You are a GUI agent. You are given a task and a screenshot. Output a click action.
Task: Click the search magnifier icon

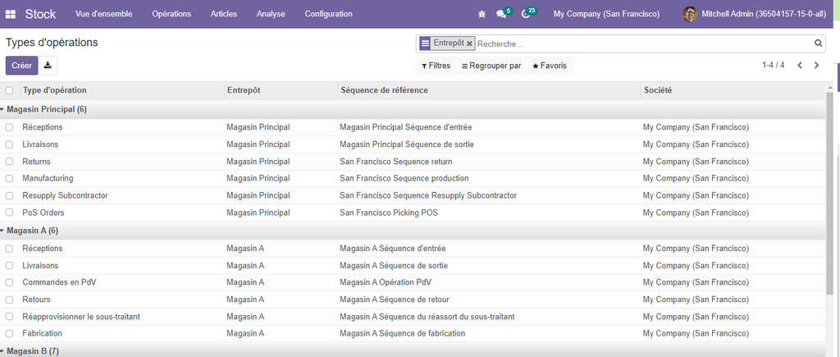point(818,43)
